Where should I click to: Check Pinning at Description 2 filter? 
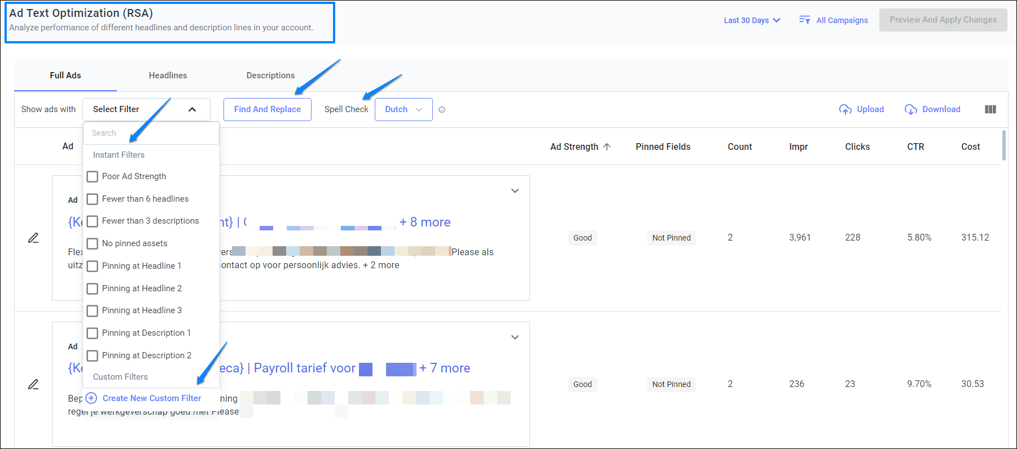pyautogui.click(x=93, y=355)
